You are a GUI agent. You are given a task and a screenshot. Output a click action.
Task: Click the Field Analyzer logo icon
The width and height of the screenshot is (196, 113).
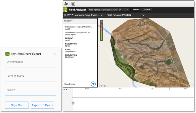(x=65, y=10)
